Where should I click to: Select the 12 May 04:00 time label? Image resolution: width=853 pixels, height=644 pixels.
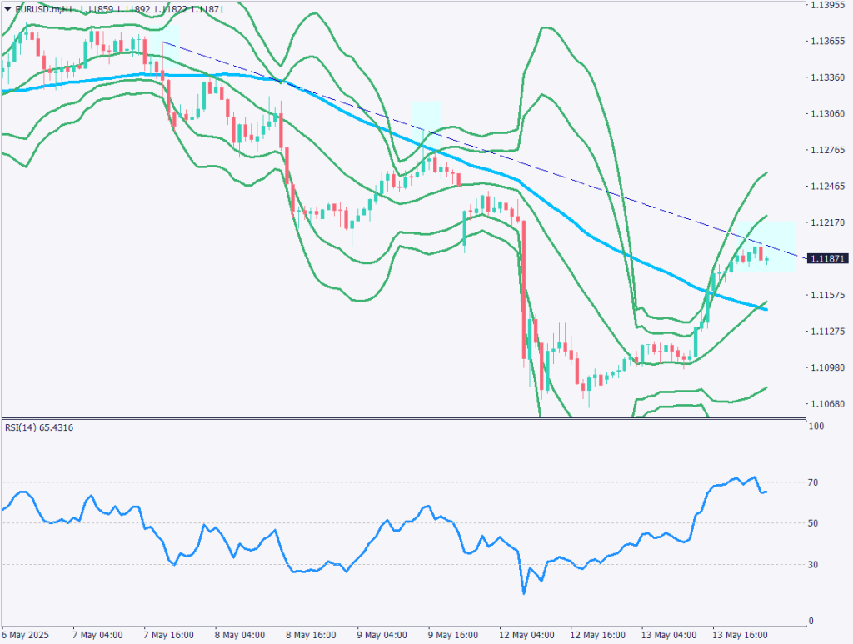[x=526, y=636]
